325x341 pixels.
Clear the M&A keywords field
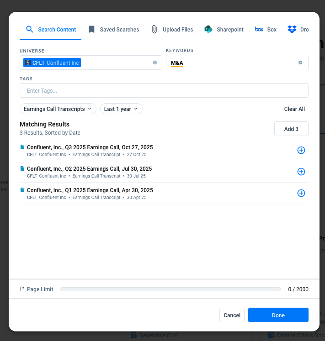pyautogui.click(x=300, y=63)
